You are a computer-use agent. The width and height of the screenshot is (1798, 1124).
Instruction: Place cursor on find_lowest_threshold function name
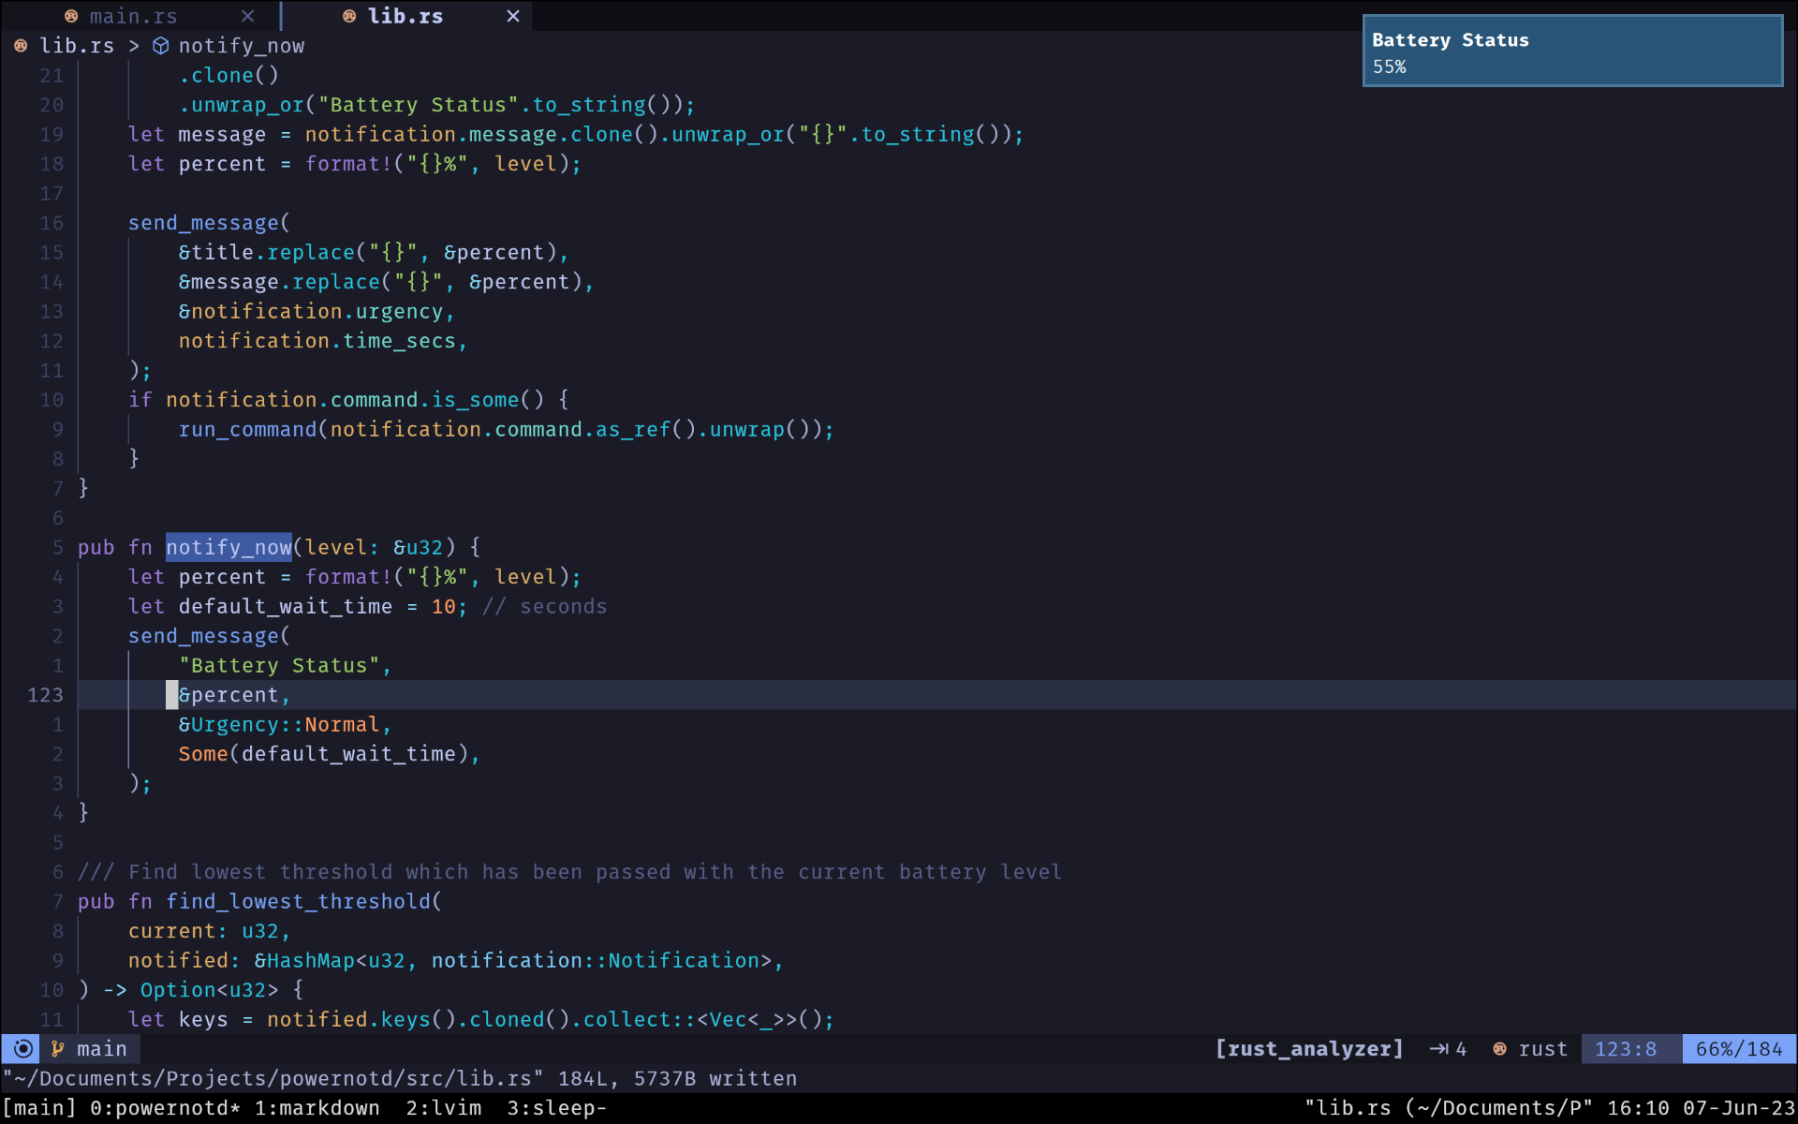click(x=298, y=901)
